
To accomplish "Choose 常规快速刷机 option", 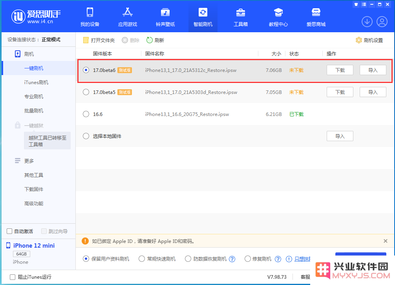I will pos(142,259).
